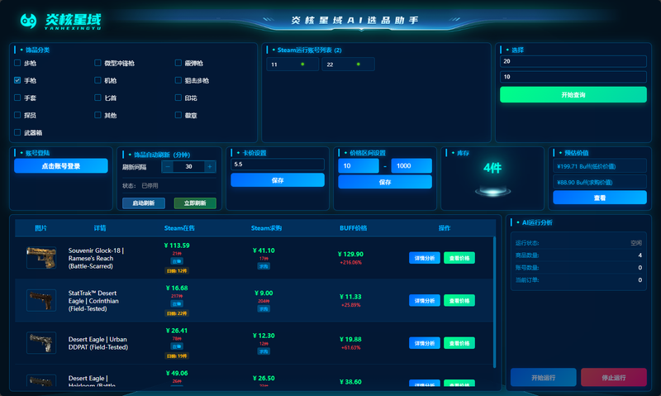
Task: Click the 操作 column header
Action: (445, 227)
